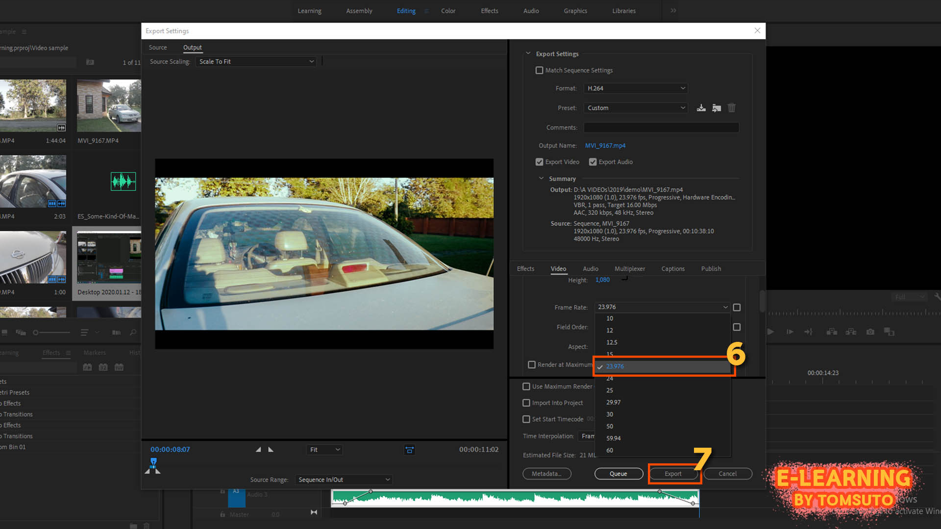Viewport: 941px width, 529px height.
Task: Click the 32-bit Color effects filter icon
Action: click(103, 367)
